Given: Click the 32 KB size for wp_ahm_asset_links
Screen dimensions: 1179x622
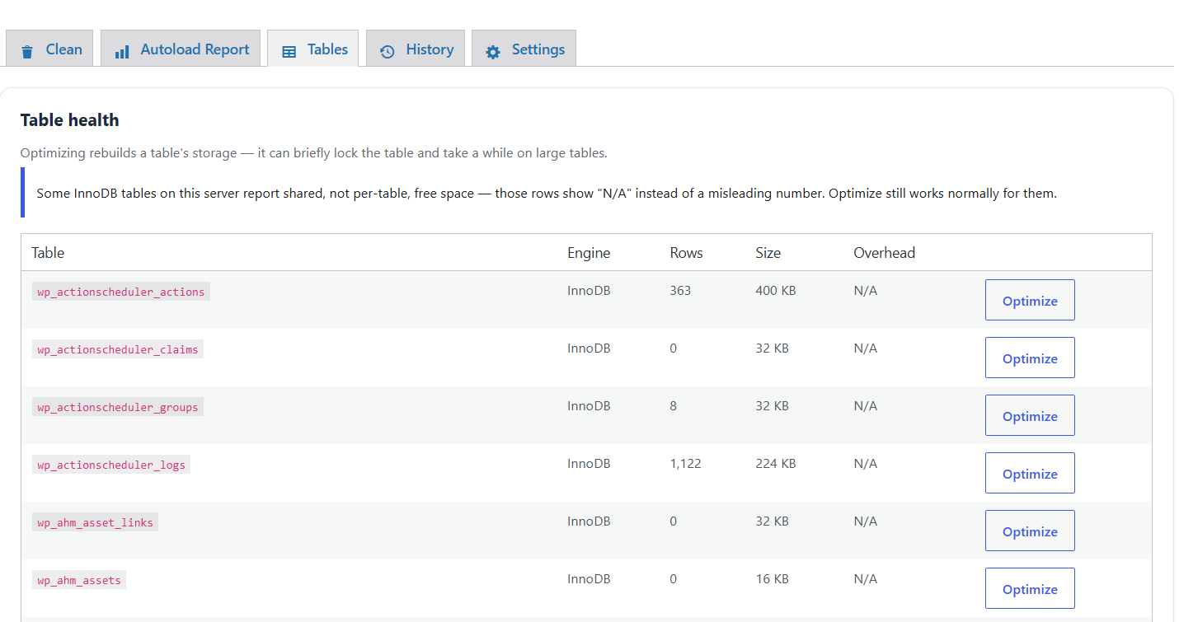Looking at the screenshot, I should [772, 521].
